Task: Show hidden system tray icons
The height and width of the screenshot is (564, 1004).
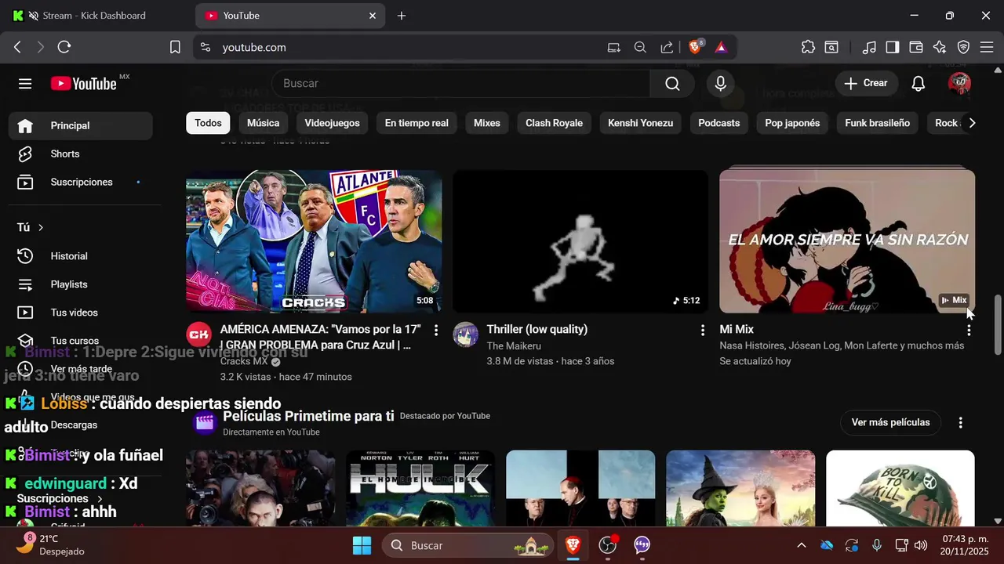Action: tap(801, 545)
